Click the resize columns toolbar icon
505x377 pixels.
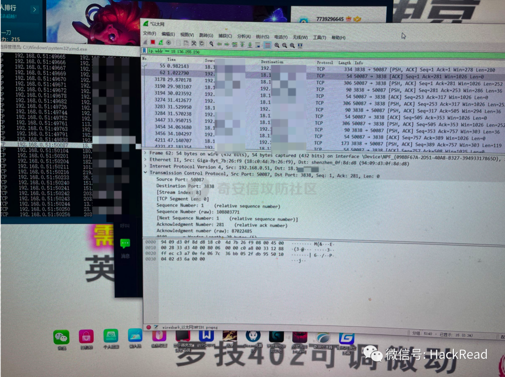point(300,46)
